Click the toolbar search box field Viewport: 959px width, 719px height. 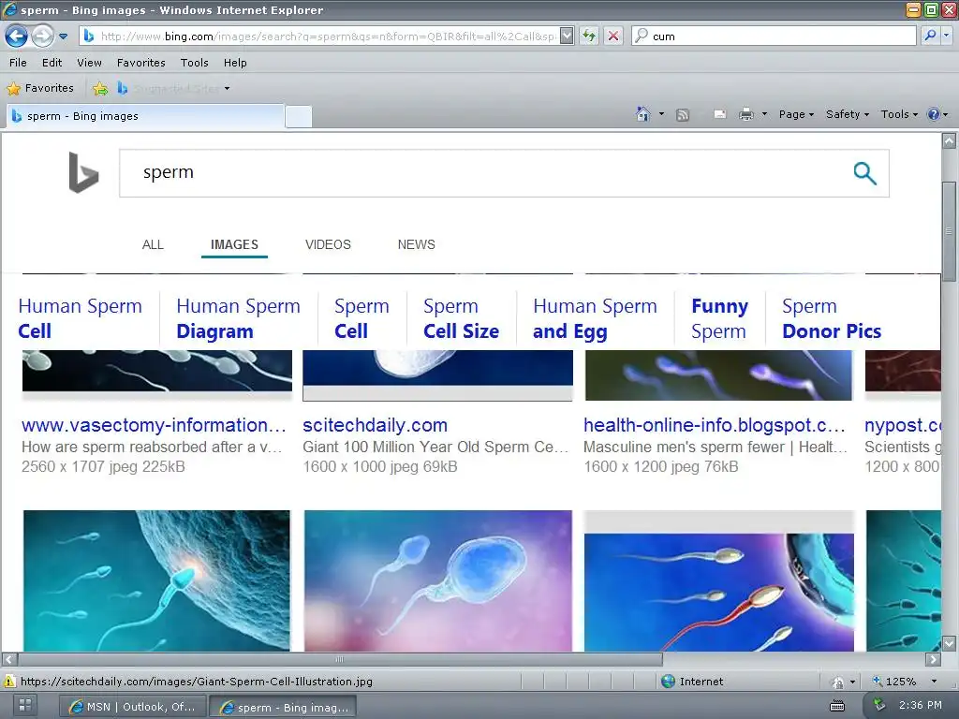click(775, 37)
